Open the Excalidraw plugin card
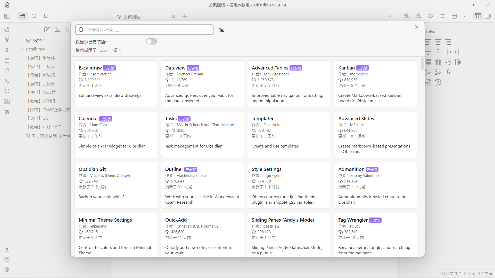 (x=116, y=84)
